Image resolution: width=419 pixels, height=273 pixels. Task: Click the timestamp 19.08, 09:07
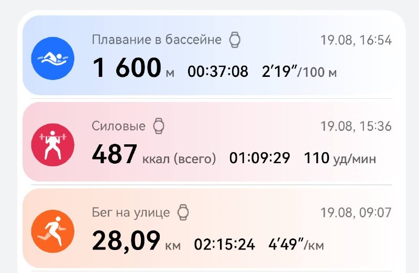point(356,213)
